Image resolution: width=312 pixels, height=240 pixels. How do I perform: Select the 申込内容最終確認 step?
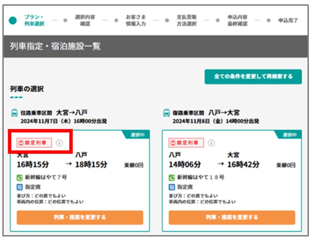point(238,20)
